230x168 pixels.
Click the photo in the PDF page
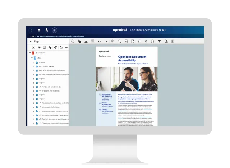pyautogui.click(x=127, y=79)
